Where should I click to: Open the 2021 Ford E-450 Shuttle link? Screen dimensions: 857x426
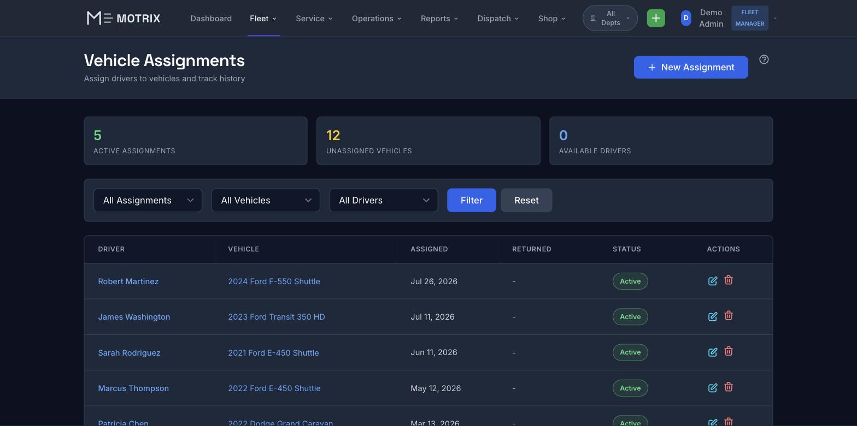coord(273,353)
